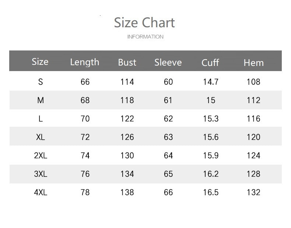Viewport: 291px width, 228px height.
Task: Select the Bust column header
Action: pos(127,63)
